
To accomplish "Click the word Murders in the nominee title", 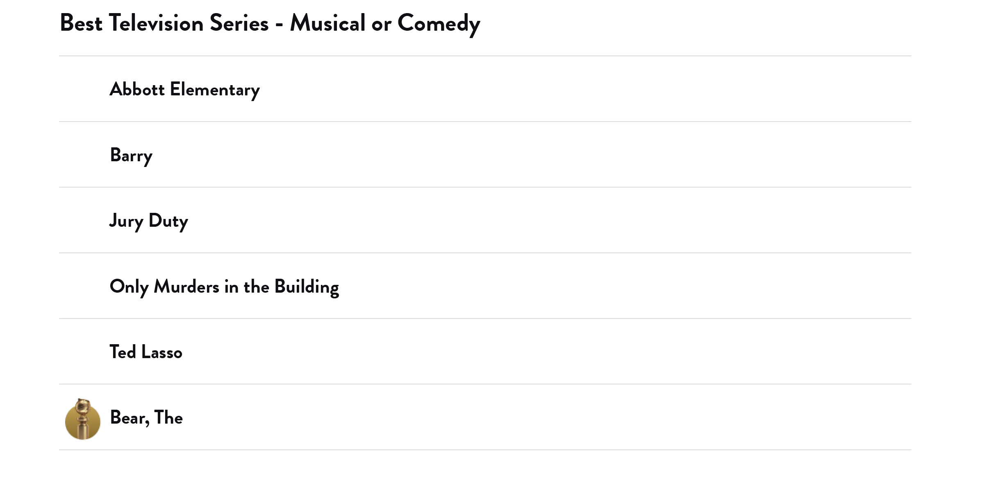I will [x=187, y=286].
